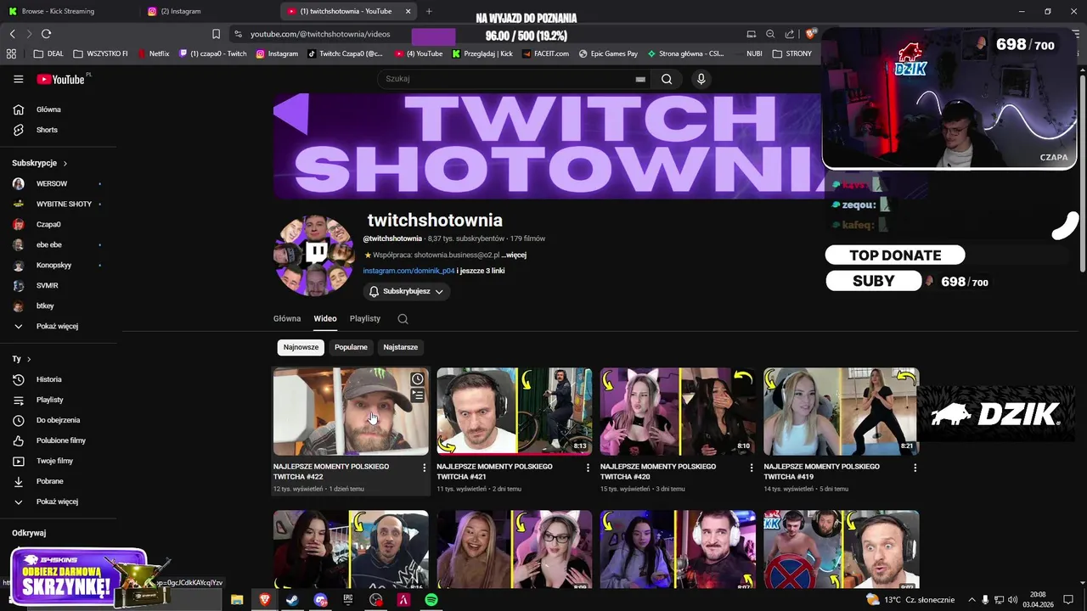Go to Główna in the sidebar
This screenshot has width=1087, height=611.
pos(48,109)
